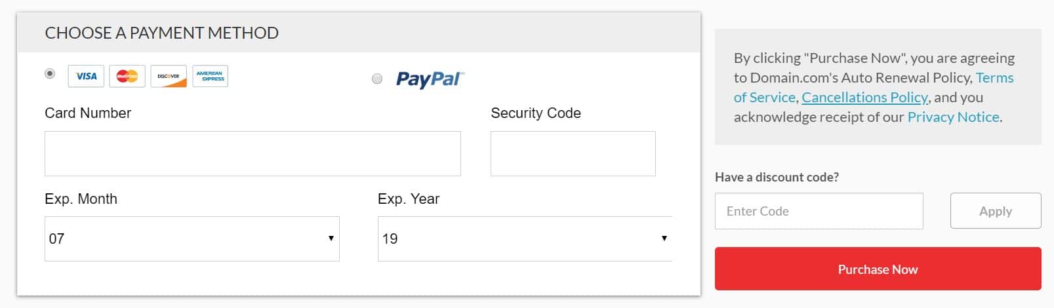Viewport: 1054px width, 308px height.
Task: Click the PayPal logo
Action: [x=430, y=79]
